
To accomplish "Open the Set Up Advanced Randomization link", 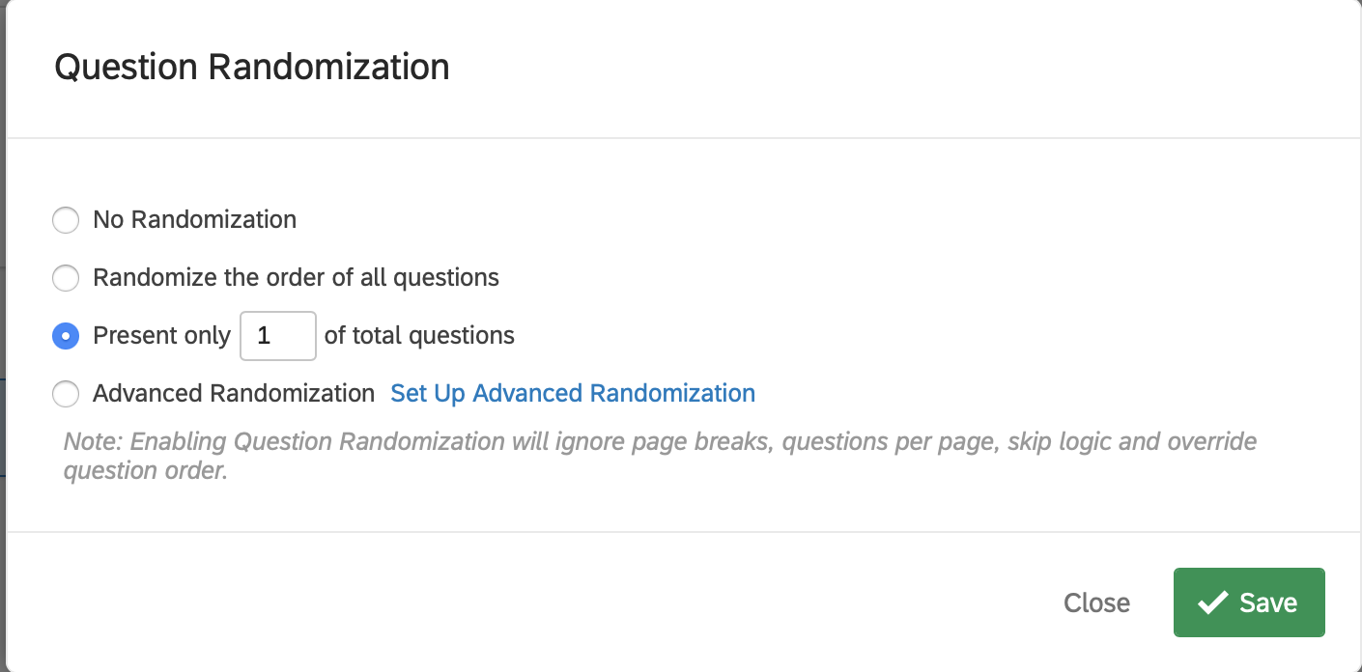I will [572, 394].
